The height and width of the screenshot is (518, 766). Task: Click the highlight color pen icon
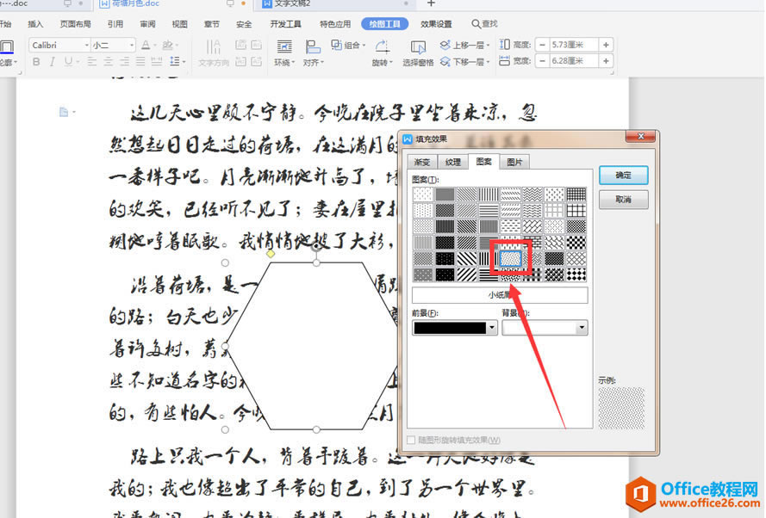point(167,45)
